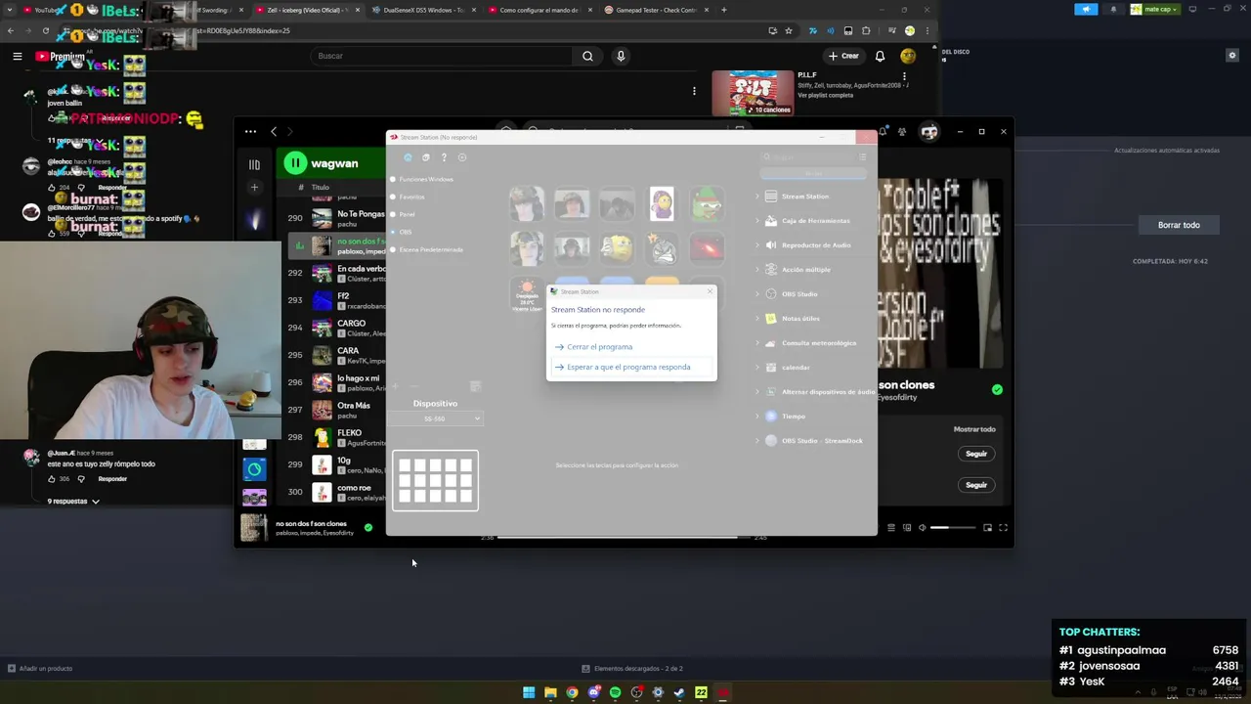
Task: Select track 299 10g
Action: 335,464
